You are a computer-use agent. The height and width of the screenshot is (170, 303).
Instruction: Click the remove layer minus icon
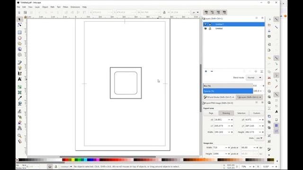(212, 71)
